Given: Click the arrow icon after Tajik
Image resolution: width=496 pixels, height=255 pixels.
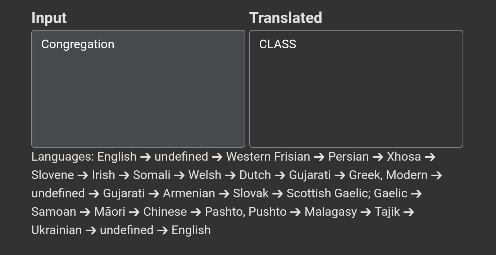Looking at the screenshot, I should [409, 212].
